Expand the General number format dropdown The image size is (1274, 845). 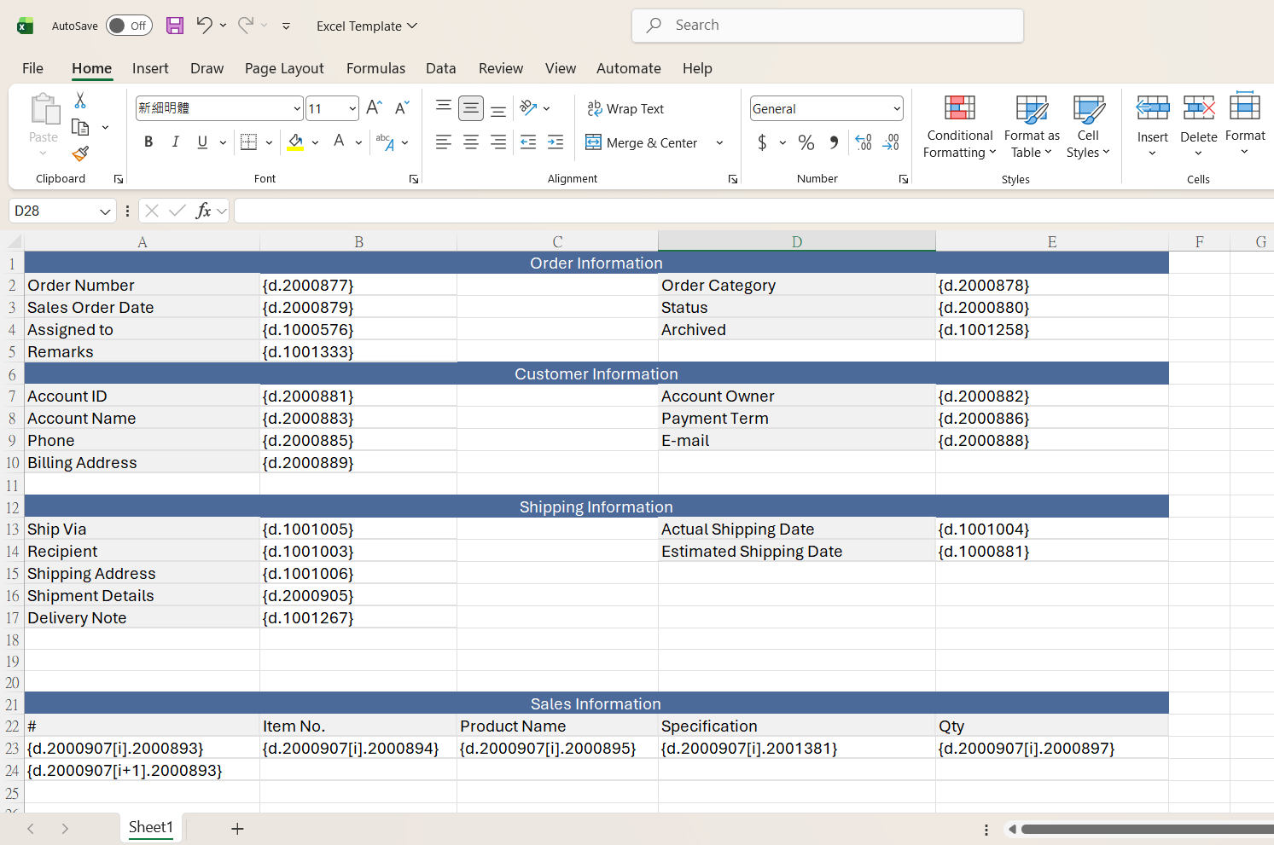[x=897, y=108]
